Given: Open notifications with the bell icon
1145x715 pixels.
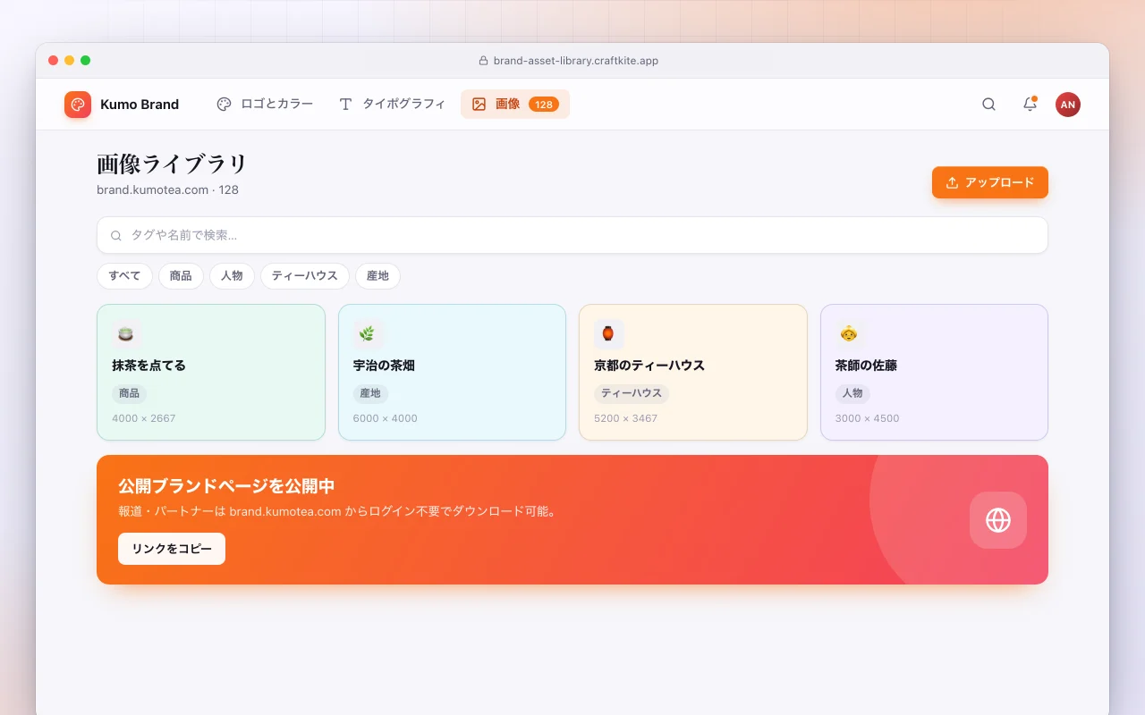Looking at the screenshot, I should [1030, 105].
